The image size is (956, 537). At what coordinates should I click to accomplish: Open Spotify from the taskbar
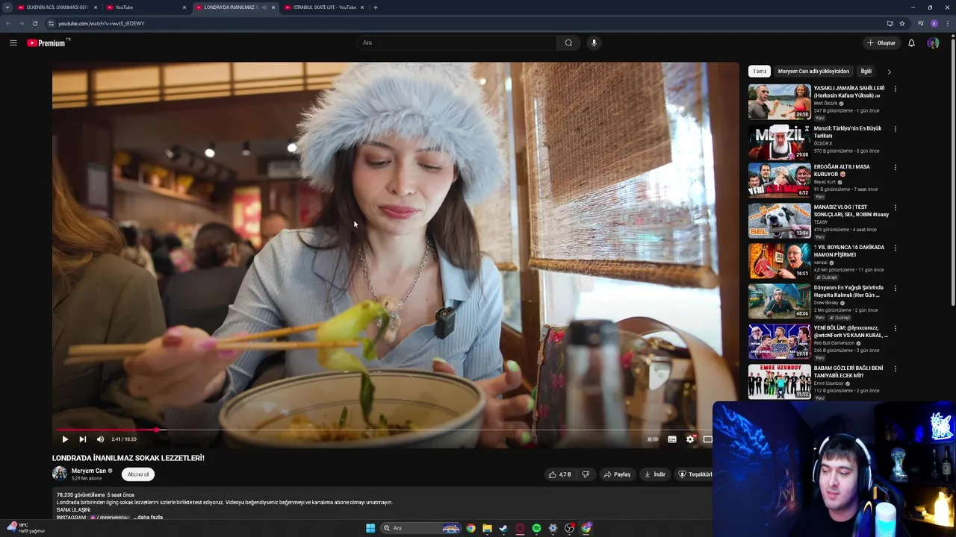click(536, 528)
